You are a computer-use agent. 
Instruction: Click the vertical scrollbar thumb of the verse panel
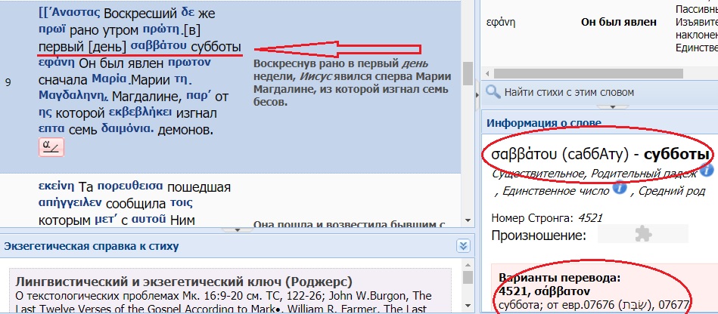[468, 70]
